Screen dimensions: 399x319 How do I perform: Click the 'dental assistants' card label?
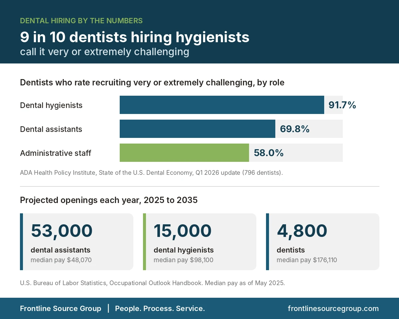tap(61, 250)
